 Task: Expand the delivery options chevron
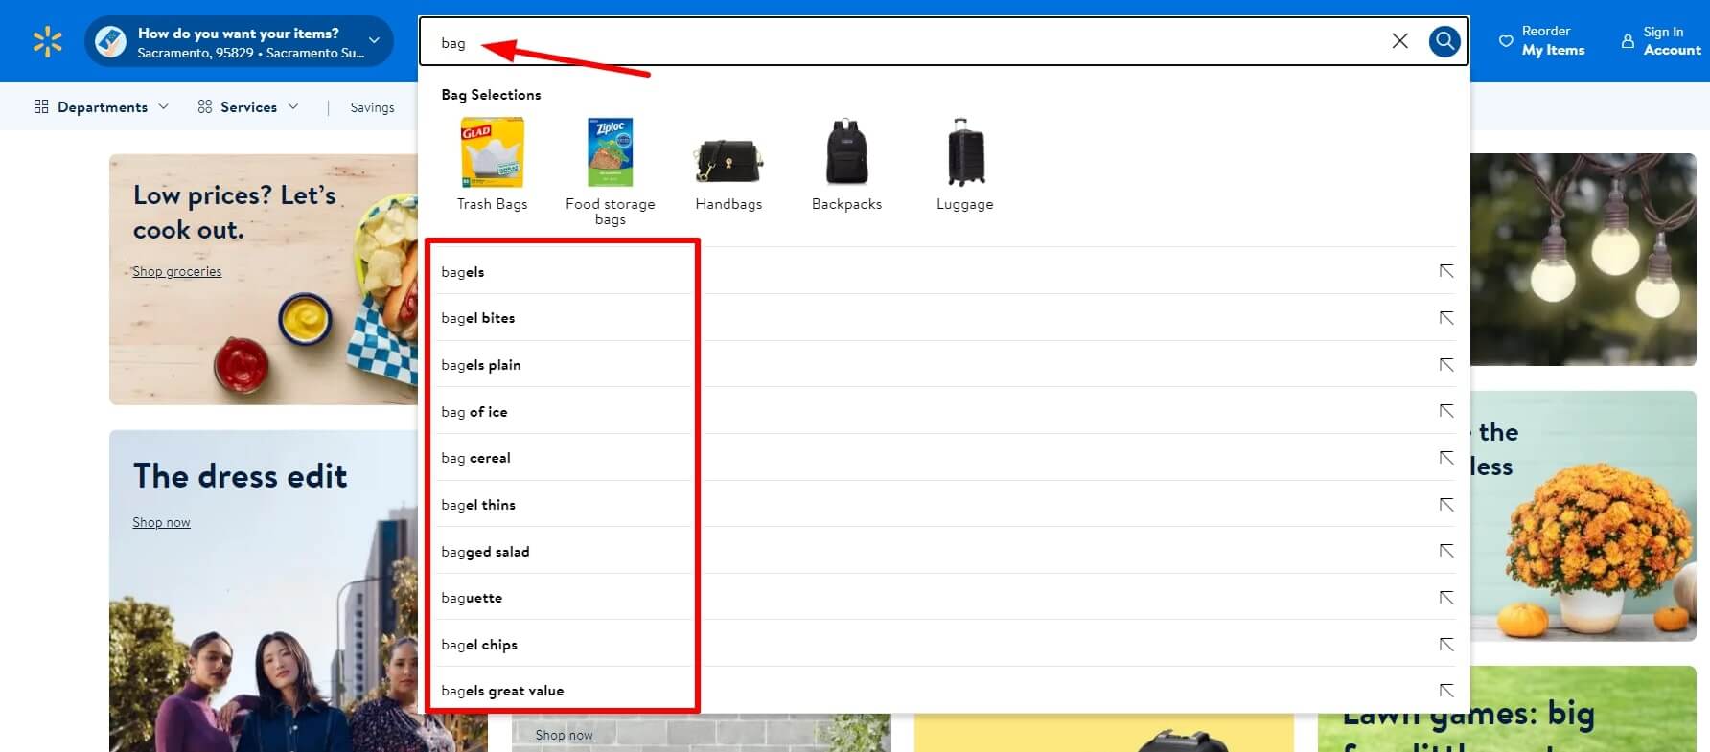click(375, 40)
